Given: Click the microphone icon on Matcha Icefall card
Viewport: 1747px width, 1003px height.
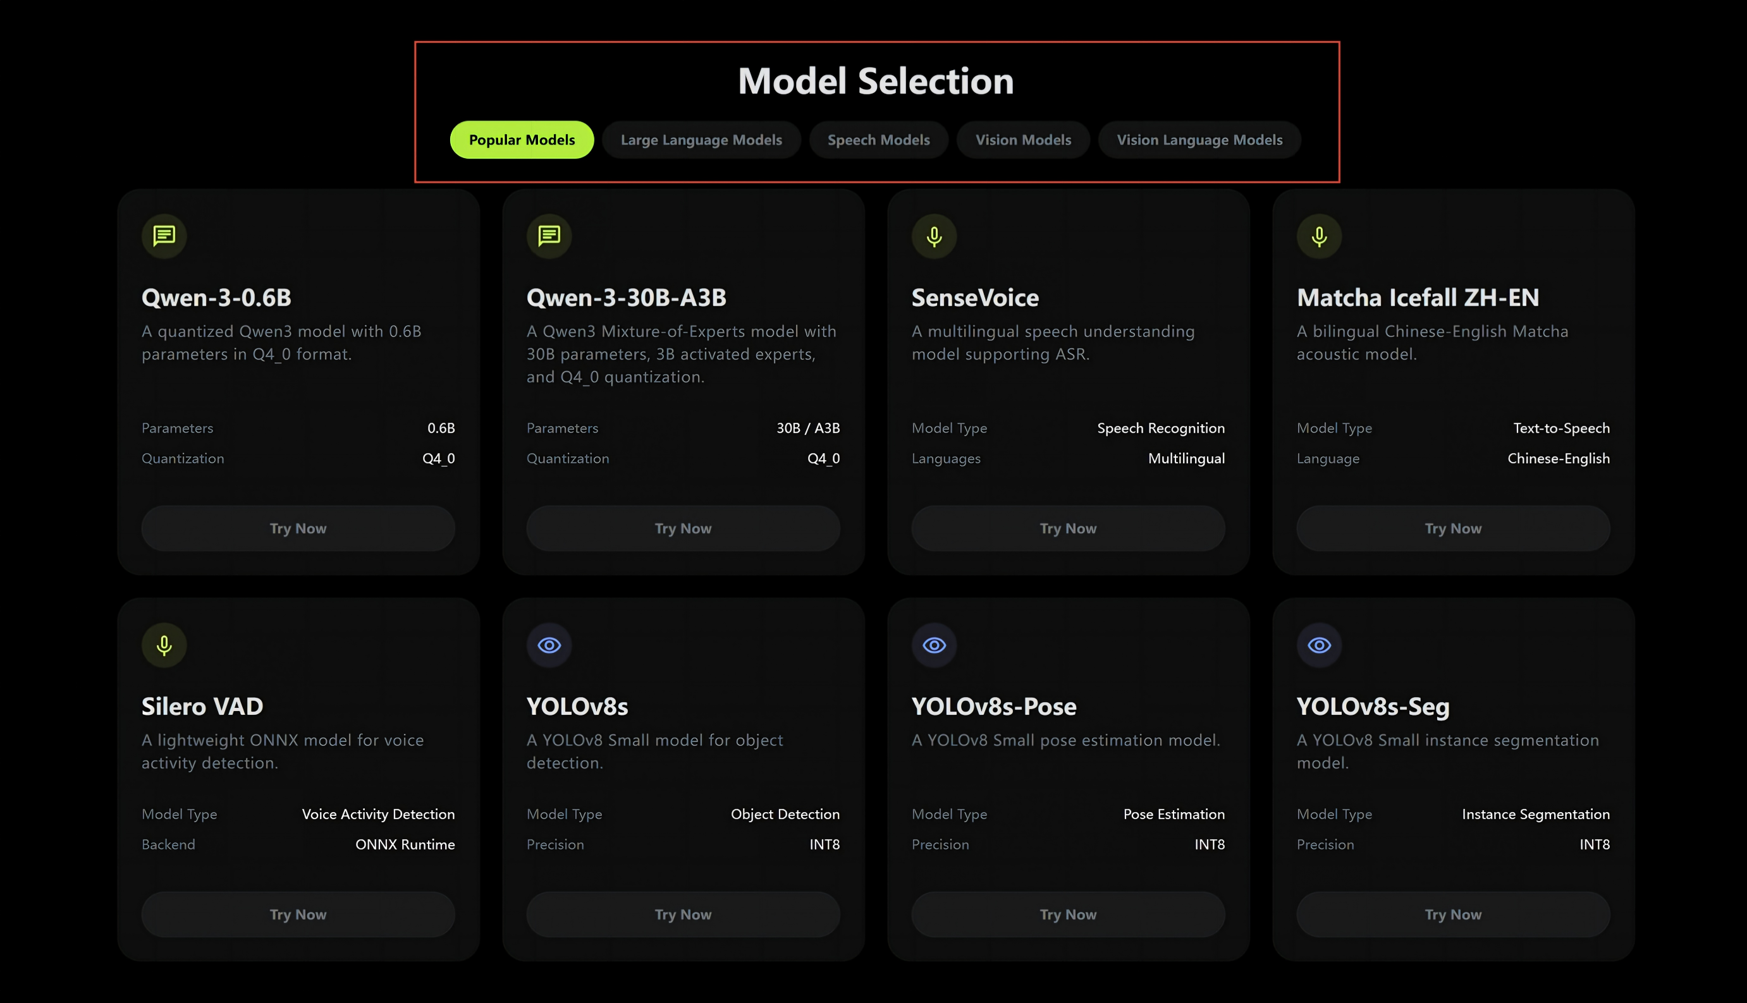Looking at the screenshot, I should point(1319,236).
